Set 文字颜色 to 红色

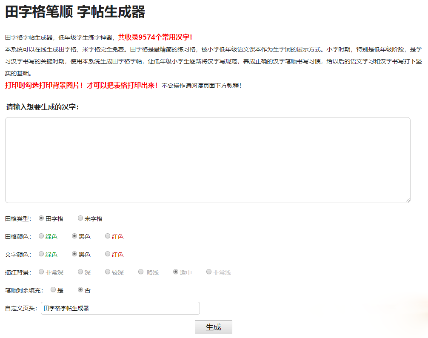[108, 254]
